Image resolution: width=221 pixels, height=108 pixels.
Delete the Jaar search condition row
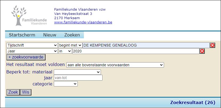202,51
